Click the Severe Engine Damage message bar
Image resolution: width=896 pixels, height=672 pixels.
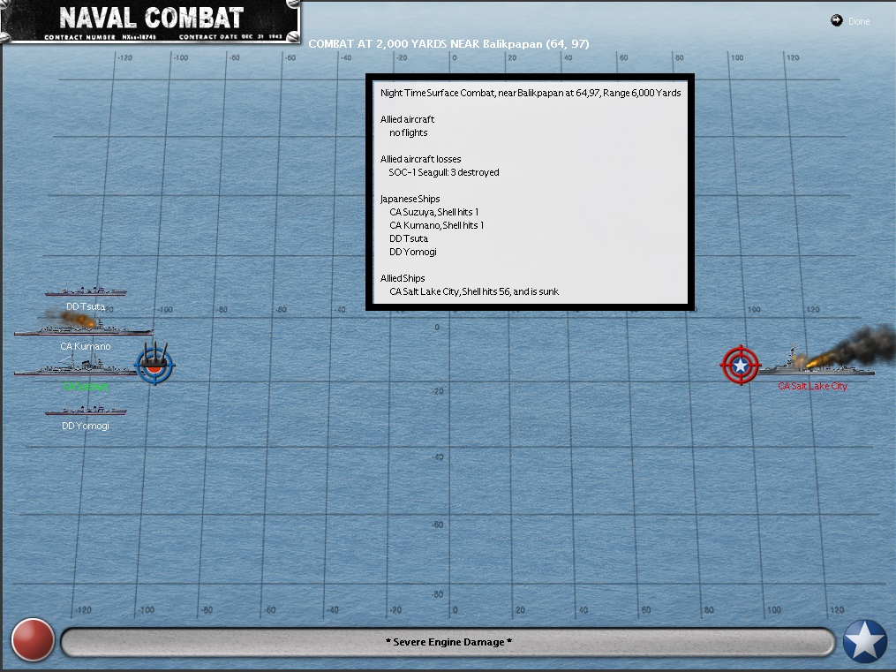(x=448, y=642)
